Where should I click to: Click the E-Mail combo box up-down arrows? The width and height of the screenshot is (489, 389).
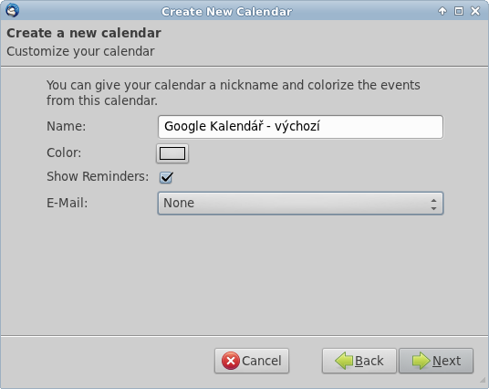[x=433, y=205]
